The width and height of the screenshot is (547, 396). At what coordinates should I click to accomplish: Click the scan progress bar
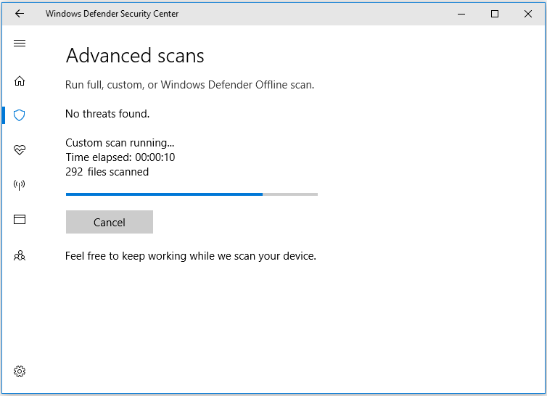point(192,194)
